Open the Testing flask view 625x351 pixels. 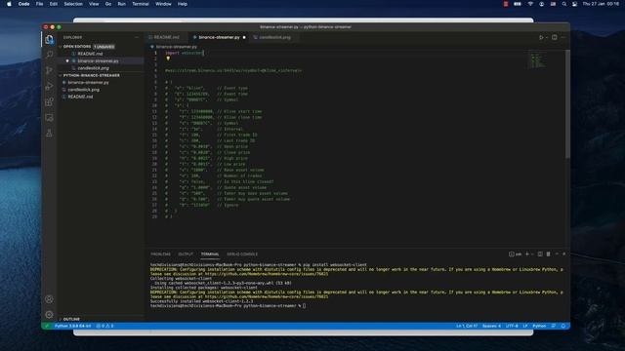point(49,134)
